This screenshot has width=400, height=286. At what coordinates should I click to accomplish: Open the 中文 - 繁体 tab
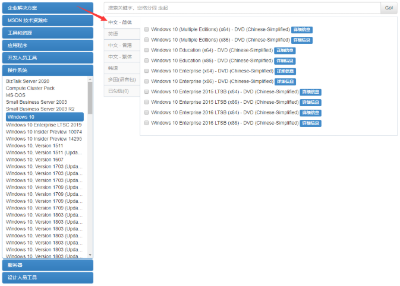coord(121,56)
